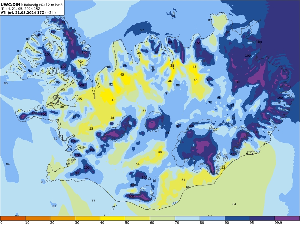This screenshot has width=300, height=225.
Task: Click the 80–90 light blue legend segment
Action: [212, 218]
